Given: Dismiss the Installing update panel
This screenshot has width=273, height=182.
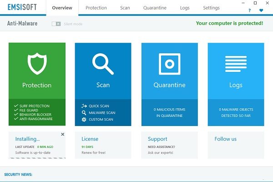Looking at the screenshot, I should tap(63, 134).
